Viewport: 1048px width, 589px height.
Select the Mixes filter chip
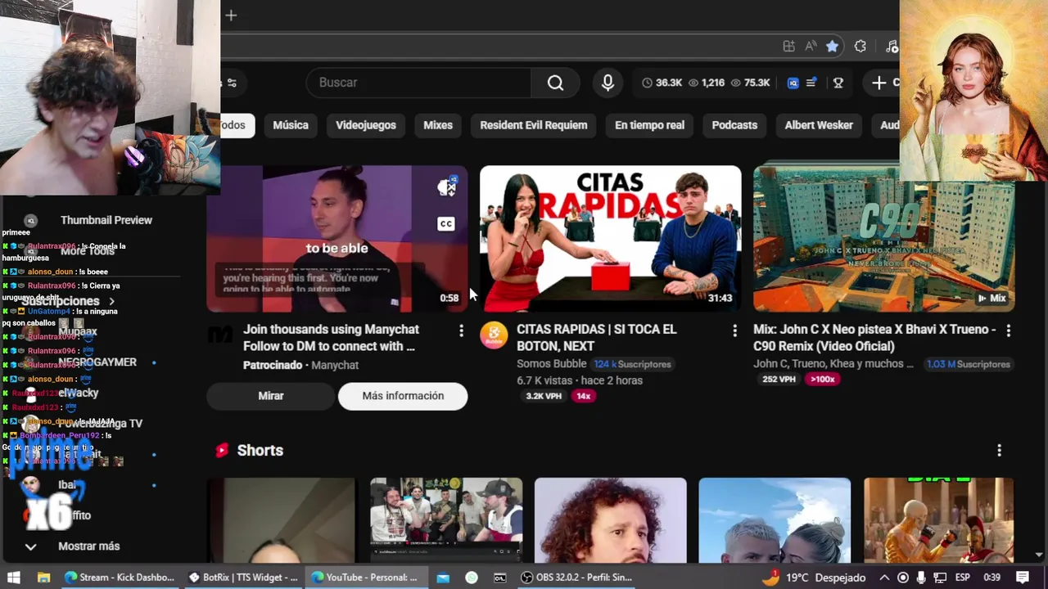tap(438, 125)
